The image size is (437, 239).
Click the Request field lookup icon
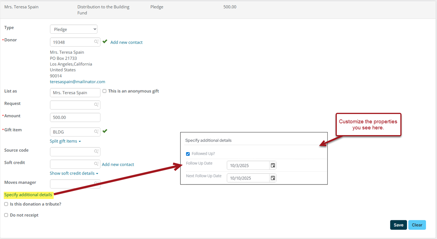coord(96,105)
